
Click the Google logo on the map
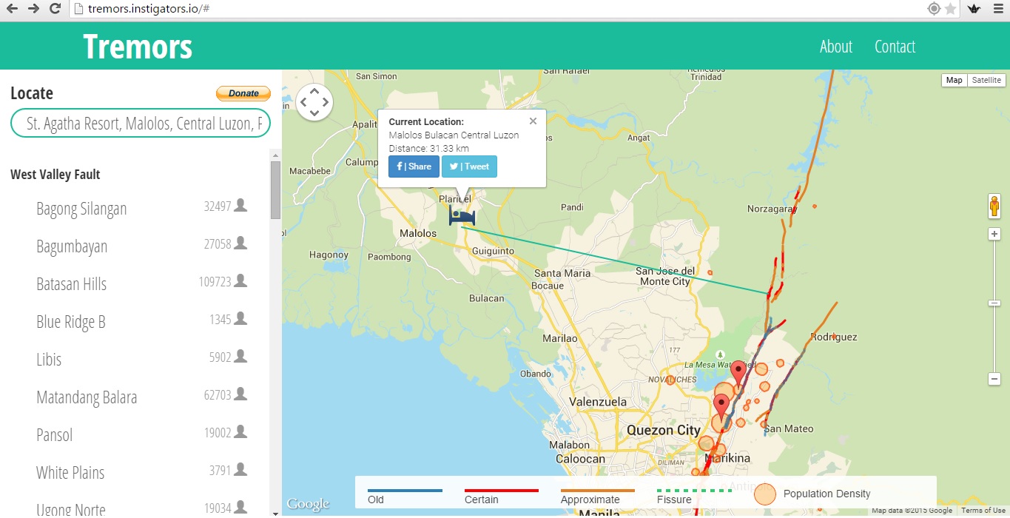(x=308, y=504)
